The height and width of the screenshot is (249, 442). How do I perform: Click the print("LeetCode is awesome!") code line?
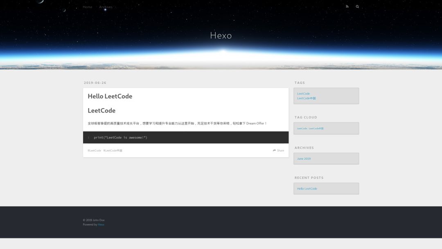[x=120, y=138]
